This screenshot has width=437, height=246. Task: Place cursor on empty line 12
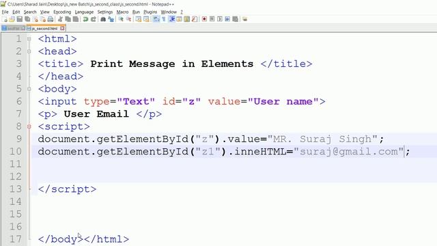[234, 176]
